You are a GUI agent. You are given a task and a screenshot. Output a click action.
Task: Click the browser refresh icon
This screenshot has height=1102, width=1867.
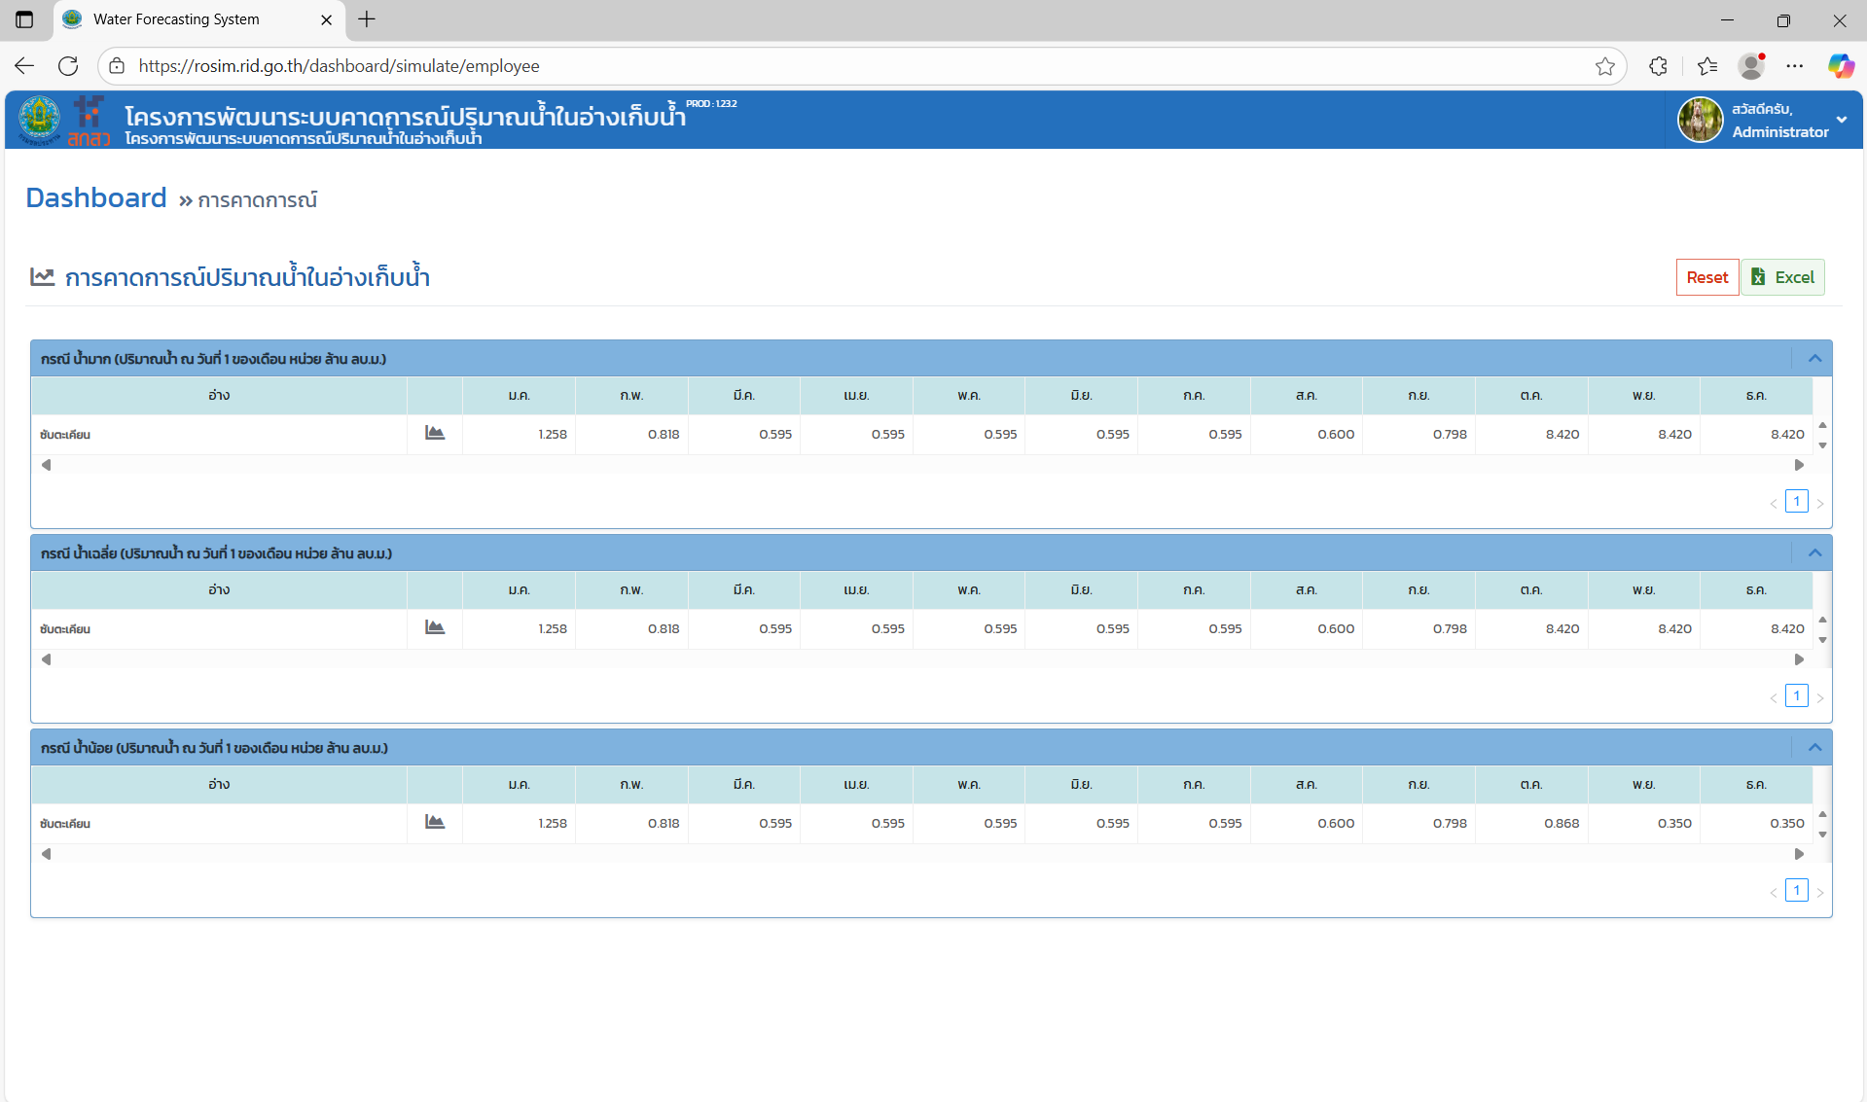[68, 66]
